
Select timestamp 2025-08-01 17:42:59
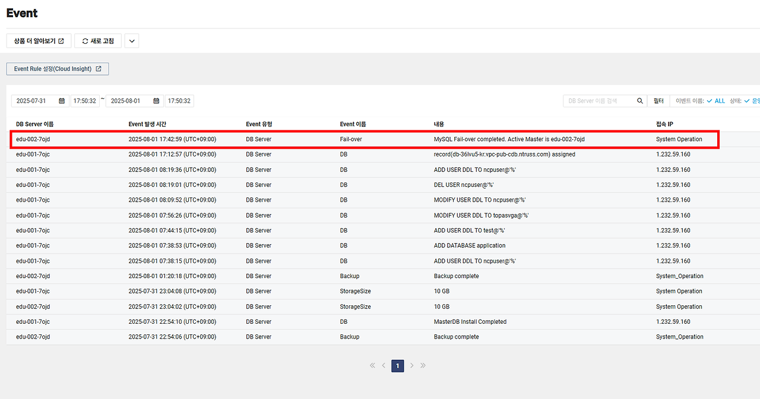point(172,139)
